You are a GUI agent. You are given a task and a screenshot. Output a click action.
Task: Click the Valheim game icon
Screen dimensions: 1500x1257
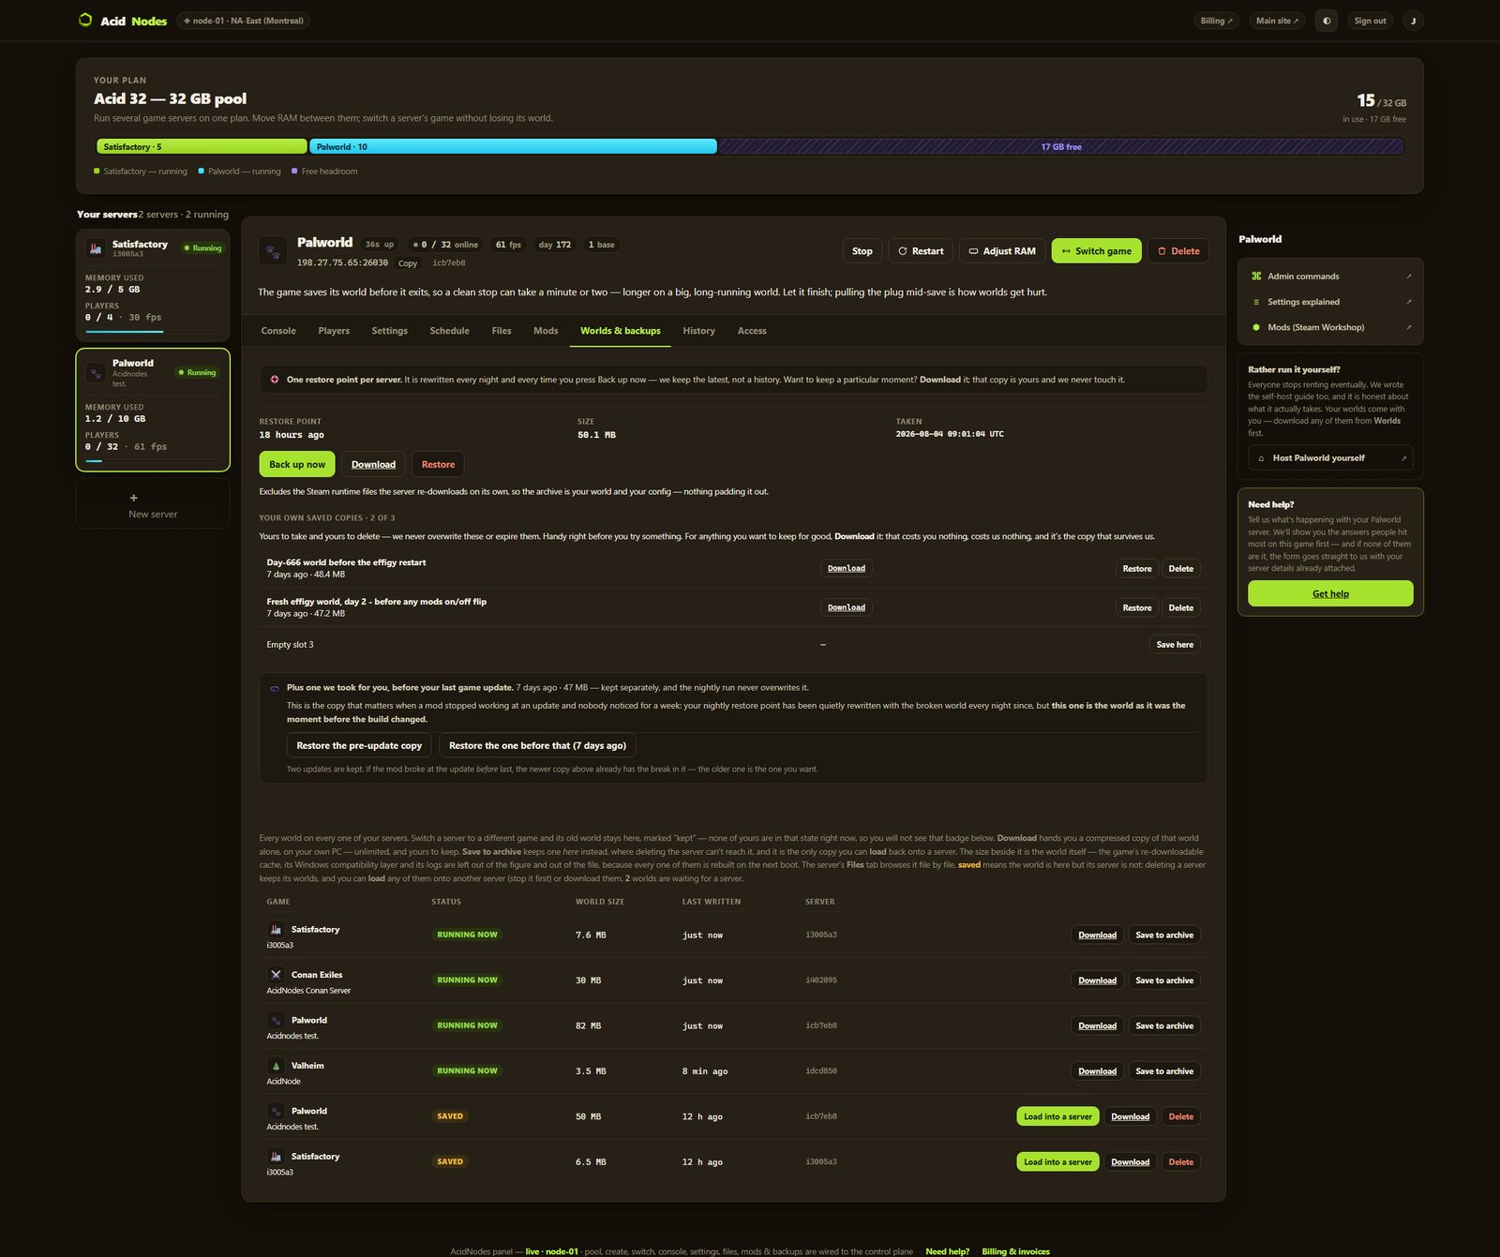[276, 1066]
